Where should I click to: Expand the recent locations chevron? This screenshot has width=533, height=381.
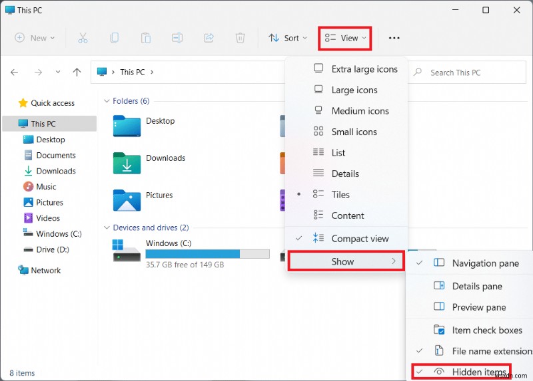point(58,72)
